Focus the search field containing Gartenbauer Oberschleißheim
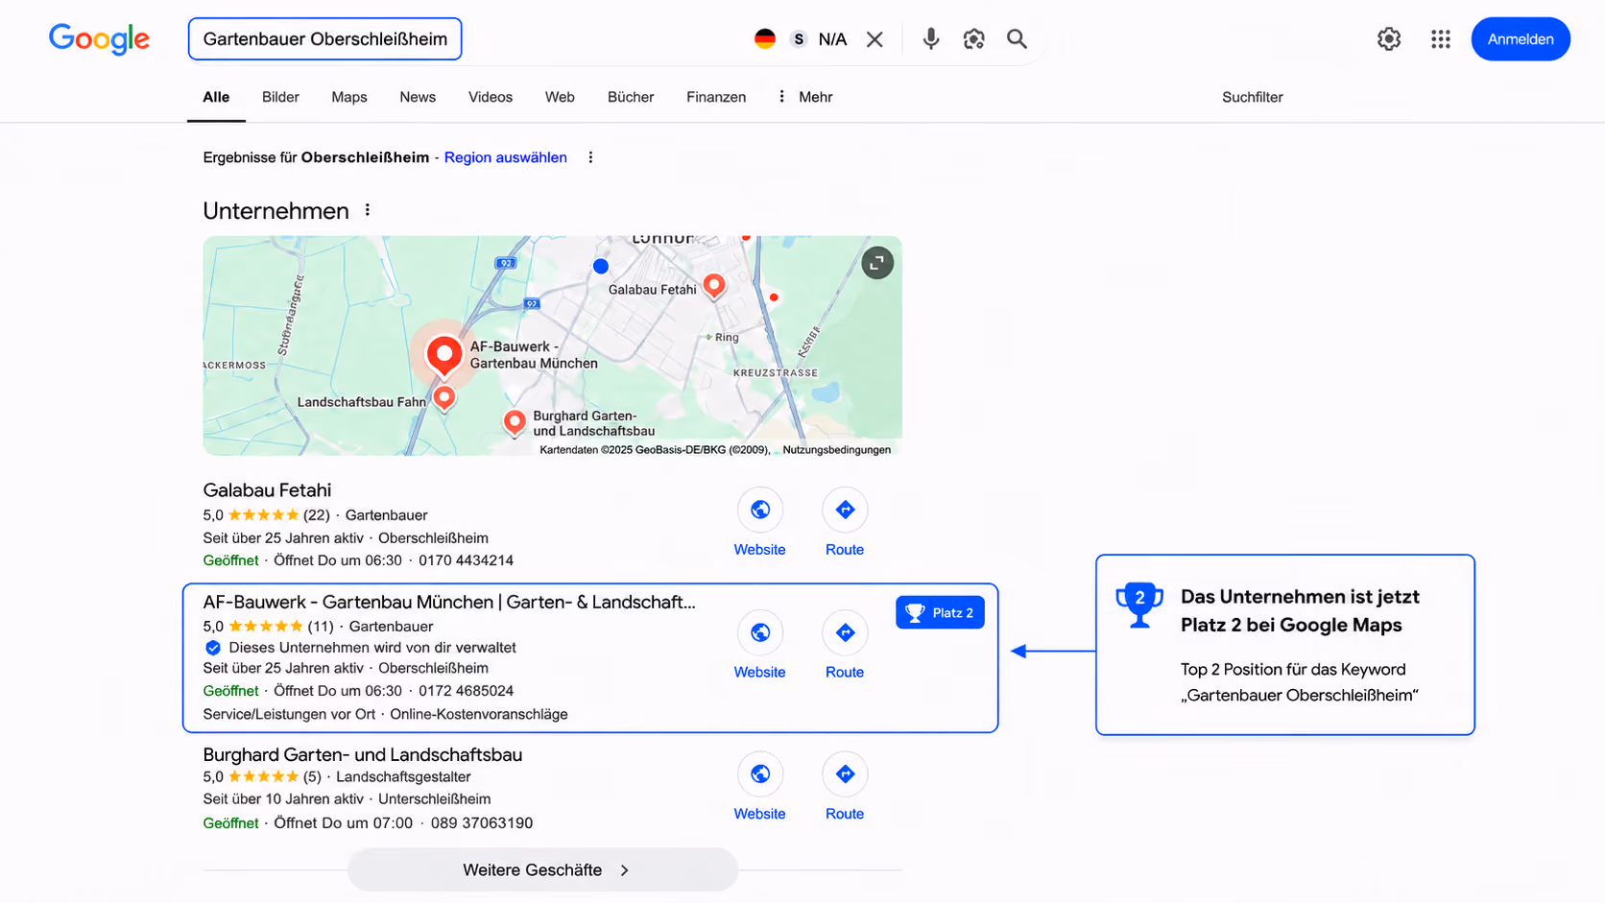This screenshot has height=903, width=1605. 325,39
